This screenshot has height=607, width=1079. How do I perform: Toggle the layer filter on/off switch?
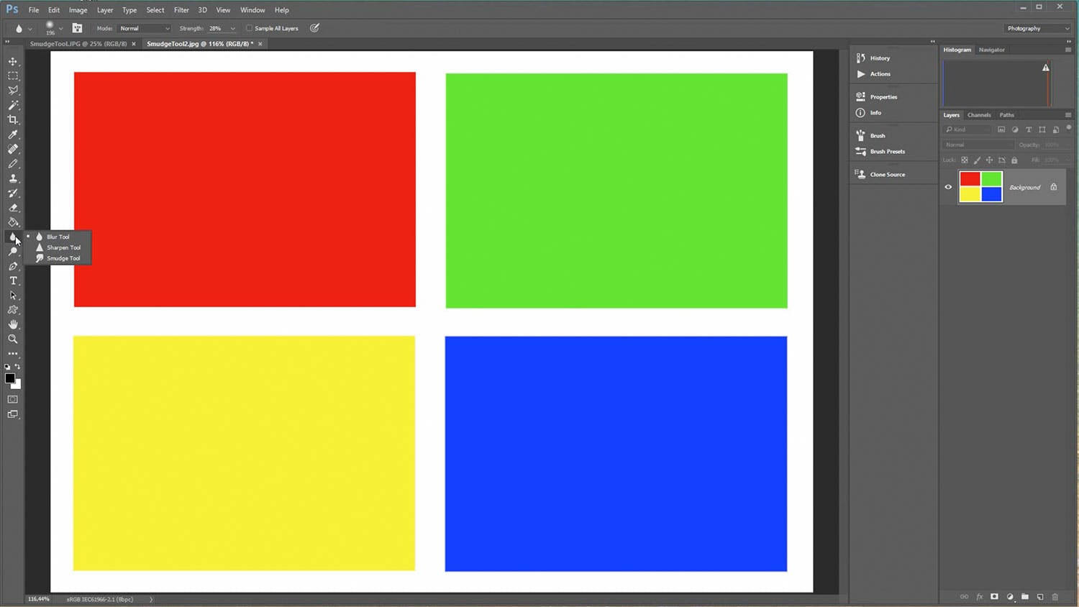pos(1069,128)
